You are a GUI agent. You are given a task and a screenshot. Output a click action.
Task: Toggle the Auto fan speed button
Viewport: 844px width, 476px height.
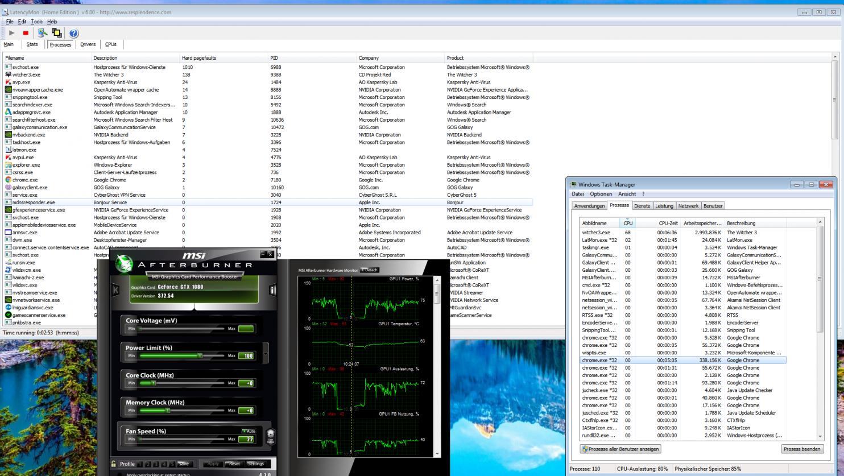(x=248, y=431)
